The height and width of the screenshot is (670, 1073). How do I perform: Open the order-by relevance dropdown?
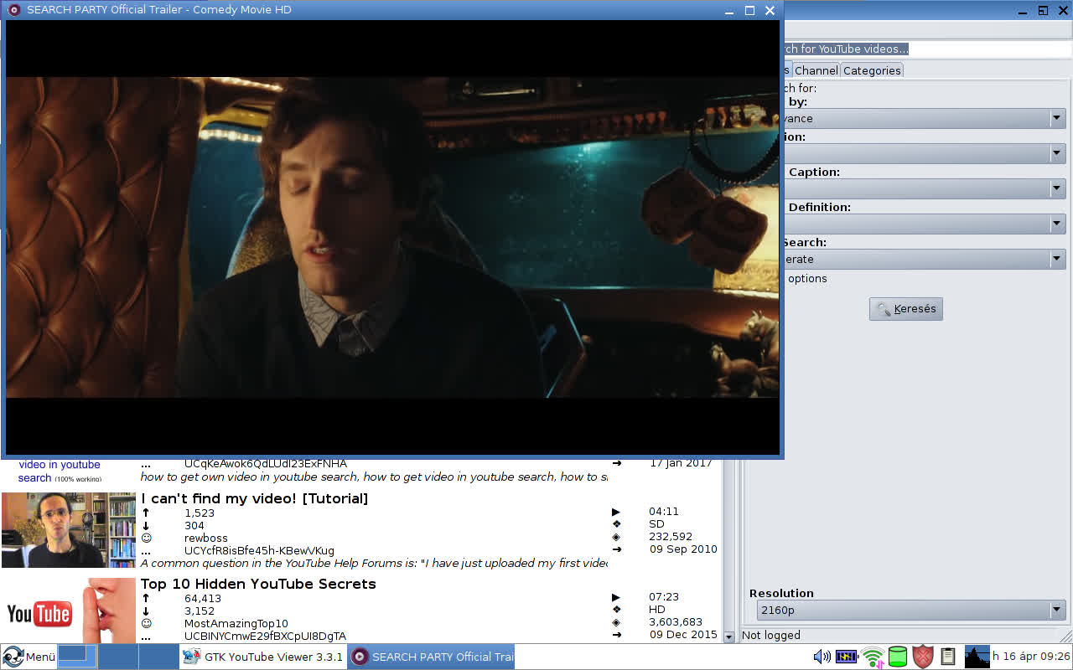point(925,119)
